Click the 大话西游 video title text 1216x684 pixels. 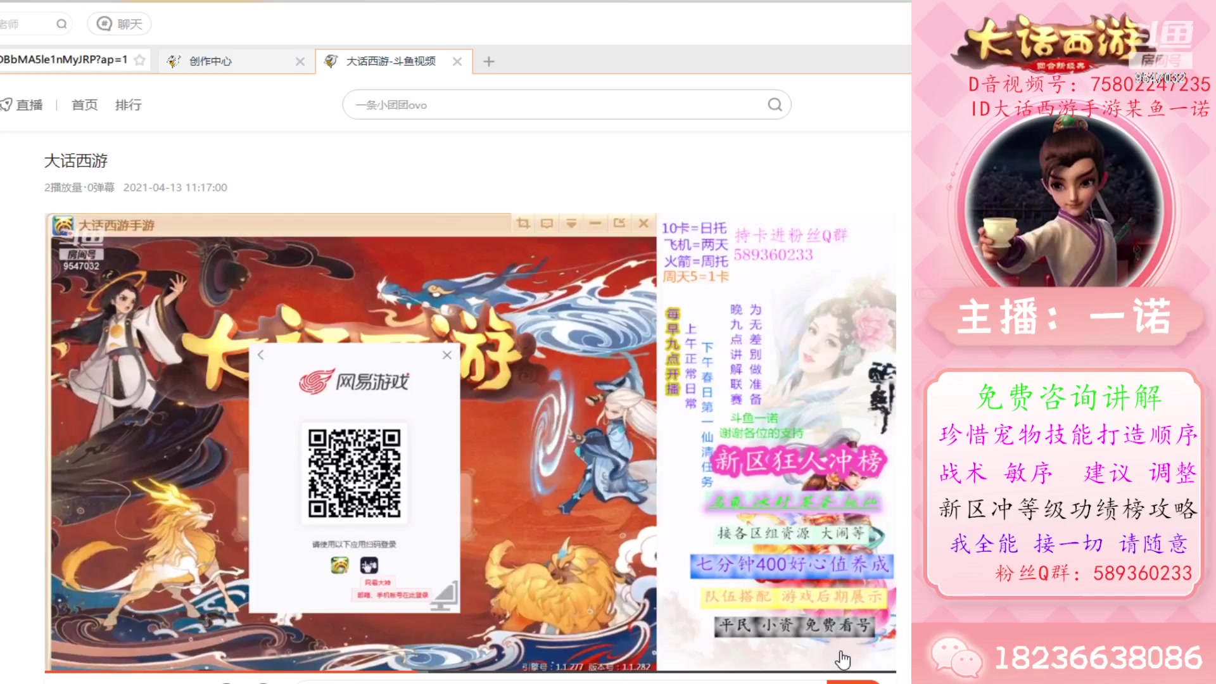point(76,161)
